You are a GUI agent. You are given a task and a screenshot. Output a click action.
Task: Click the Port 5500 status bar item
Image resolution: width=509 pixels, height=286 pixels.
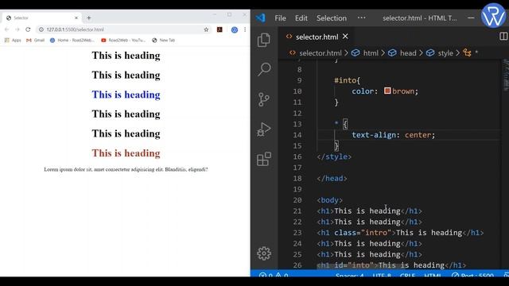coord(472,275)
